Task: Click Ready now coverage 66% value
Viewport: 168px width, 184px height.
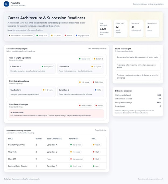Action: [x=159, y=102]
